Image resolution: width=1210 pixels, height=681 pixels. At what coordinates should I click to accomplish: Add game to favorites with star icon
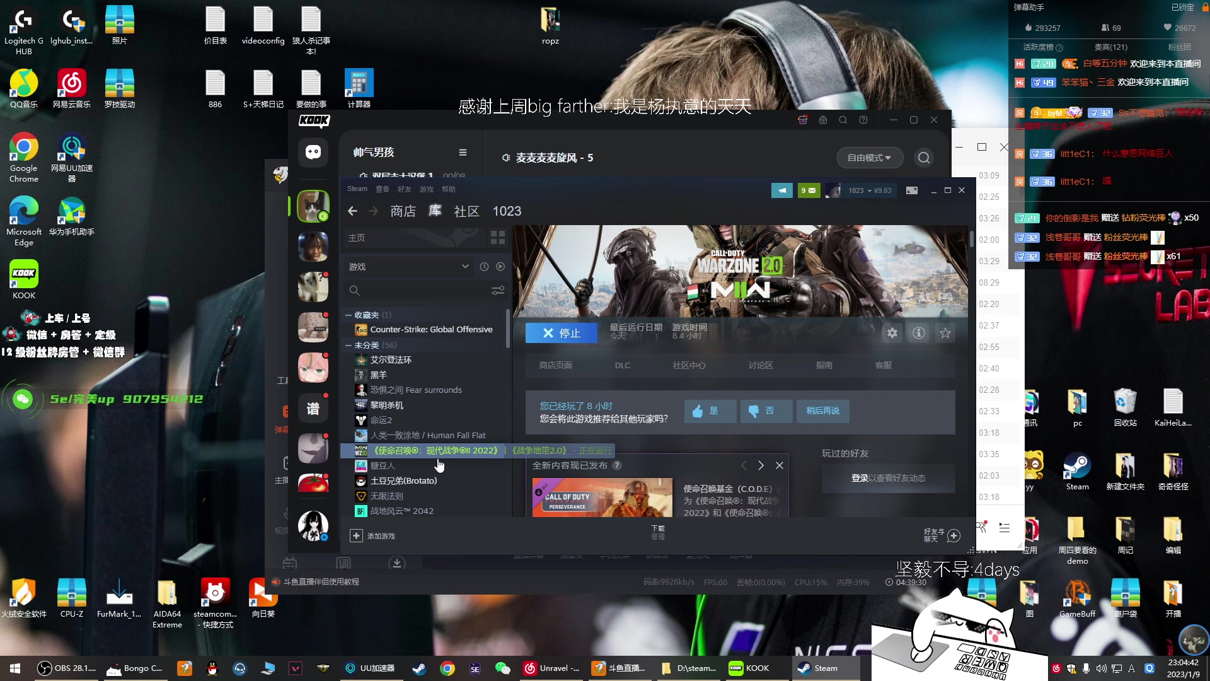(945, 333)
